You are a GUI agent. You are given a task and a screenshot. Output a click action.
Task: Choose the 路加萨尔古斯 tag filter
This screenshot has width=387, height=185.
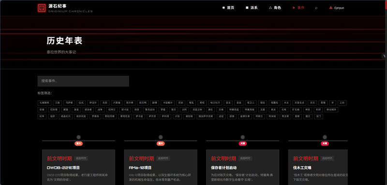click(x=206, y=116)
